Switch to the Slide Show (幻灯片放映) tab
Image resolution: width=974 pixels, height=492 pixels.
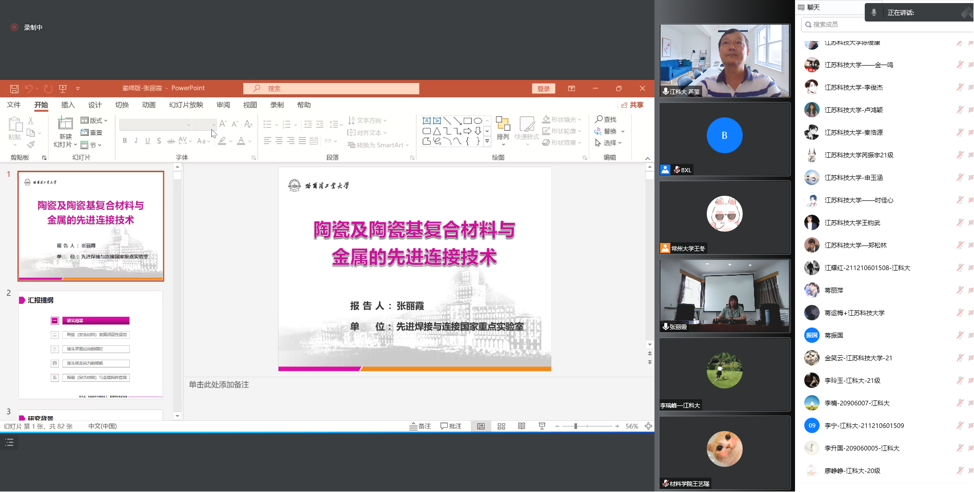point(186,105)
